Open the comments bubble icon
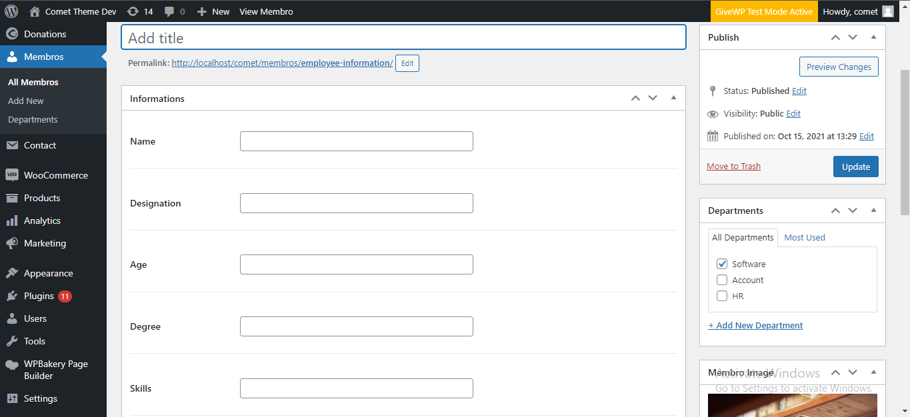This screenshot has height=417, width=910. 170,12
